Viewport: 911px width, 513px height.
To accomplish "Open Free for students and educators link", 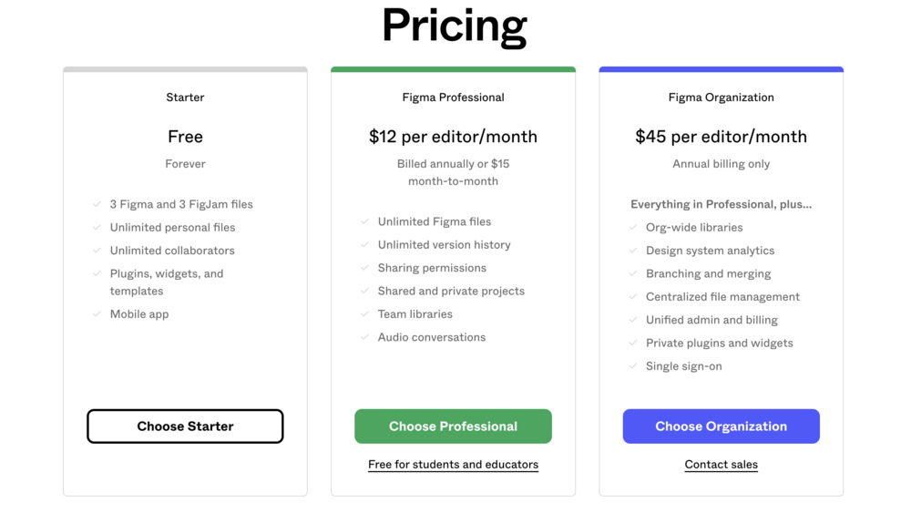I will (x=453, y=464).
